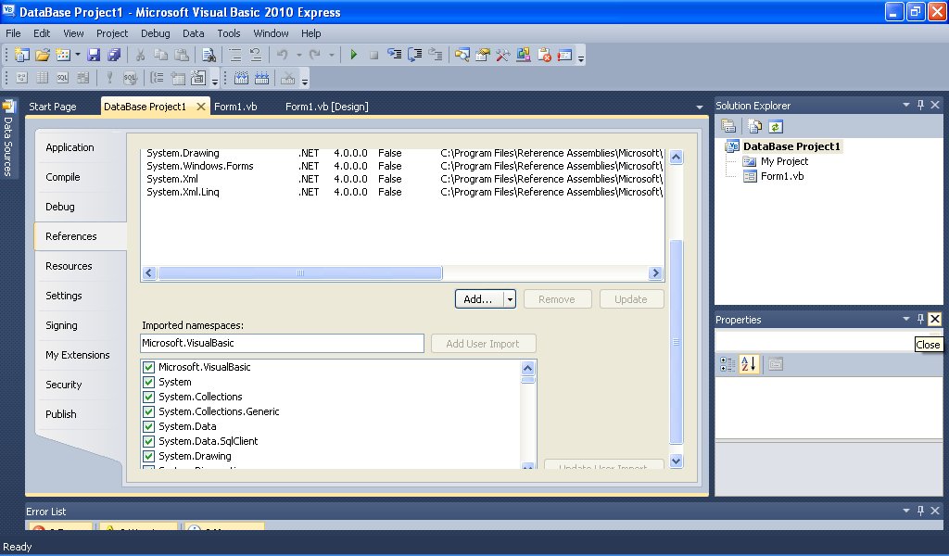Select My Project in Solution Explorer
This screenshot has height=556, width=949.
[x=784, y=161]
